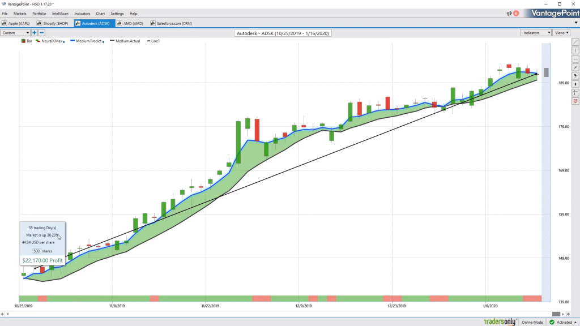
Task: Click the Shopify (SHOP) tab chart icon
Action: (x=39, y=23)
